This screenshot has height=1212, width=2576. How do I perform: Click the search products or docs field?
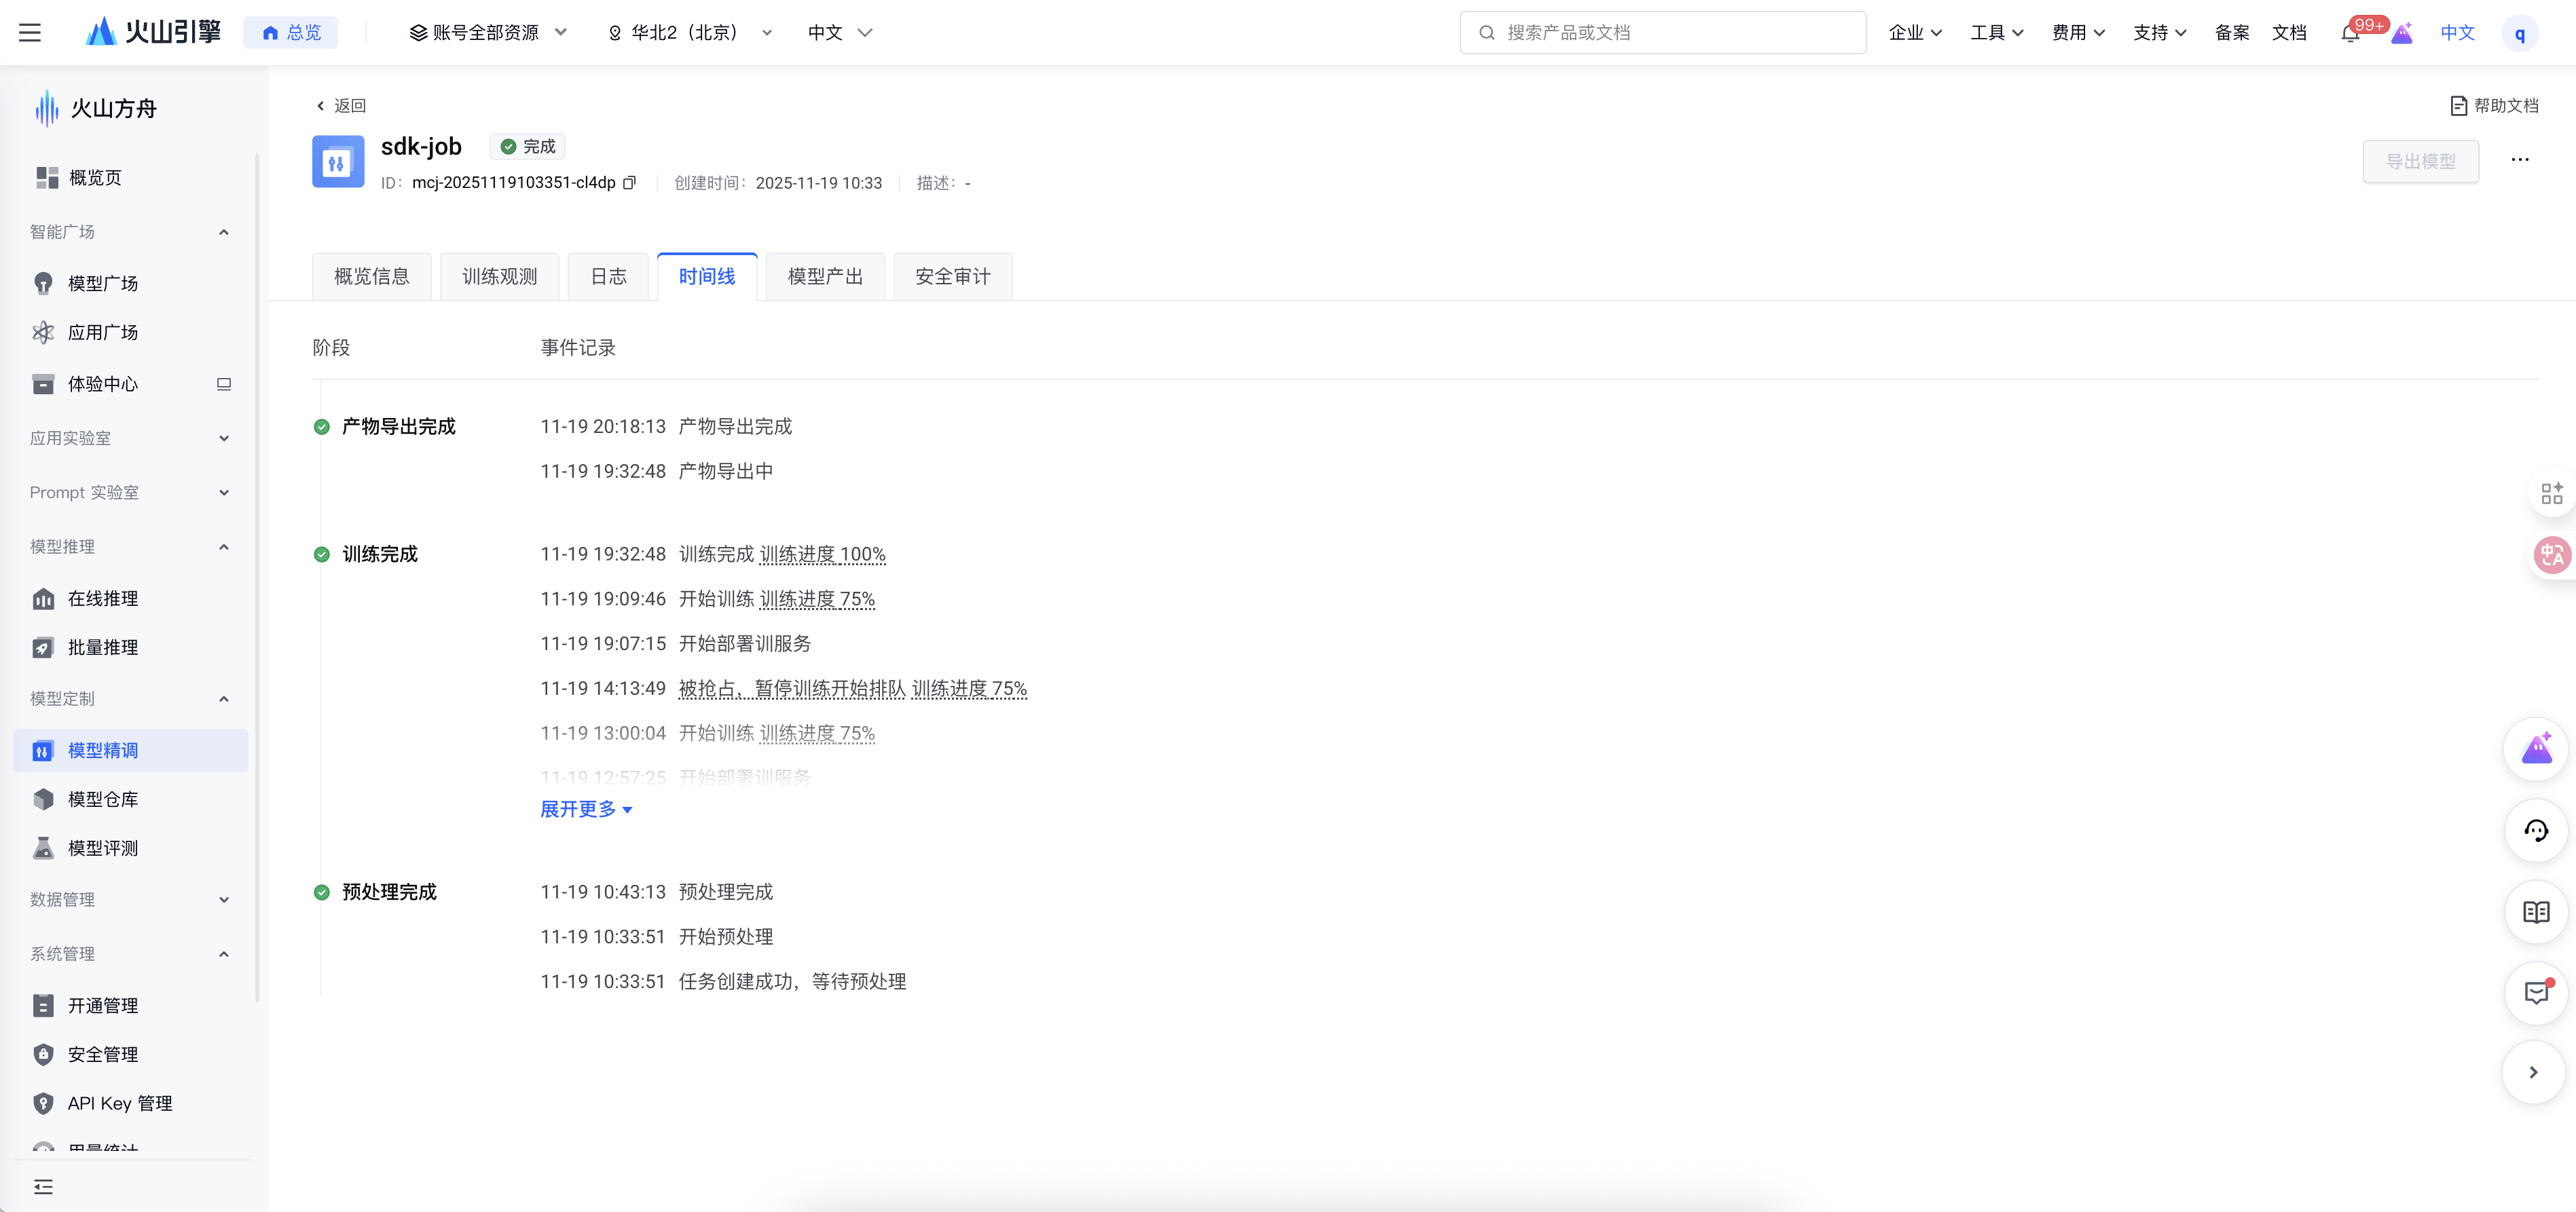(1662, 32)
